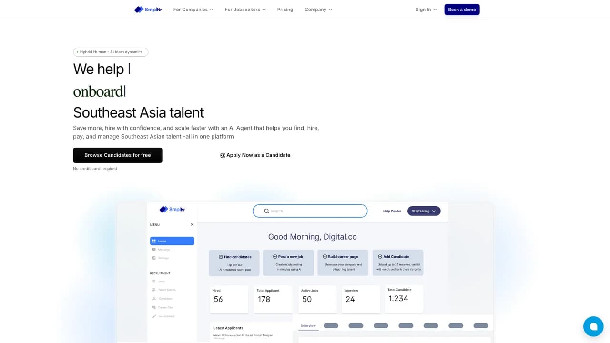Image resolution: width=610 pixels, height=343 pixels.
Task: Click the Career Site icon
Action: coord(154,307)
